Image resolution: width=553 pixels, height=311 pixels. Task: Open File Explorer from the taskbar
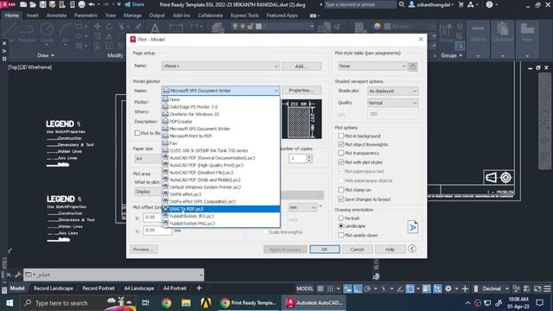coord(187,303)
